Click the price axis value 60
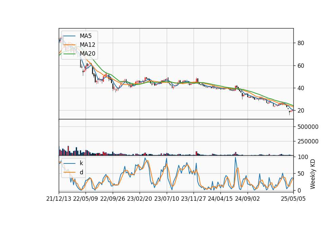 click(301, 65)
